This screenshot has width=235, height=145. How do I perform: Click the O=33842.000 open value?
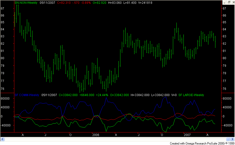pos(119,95)
